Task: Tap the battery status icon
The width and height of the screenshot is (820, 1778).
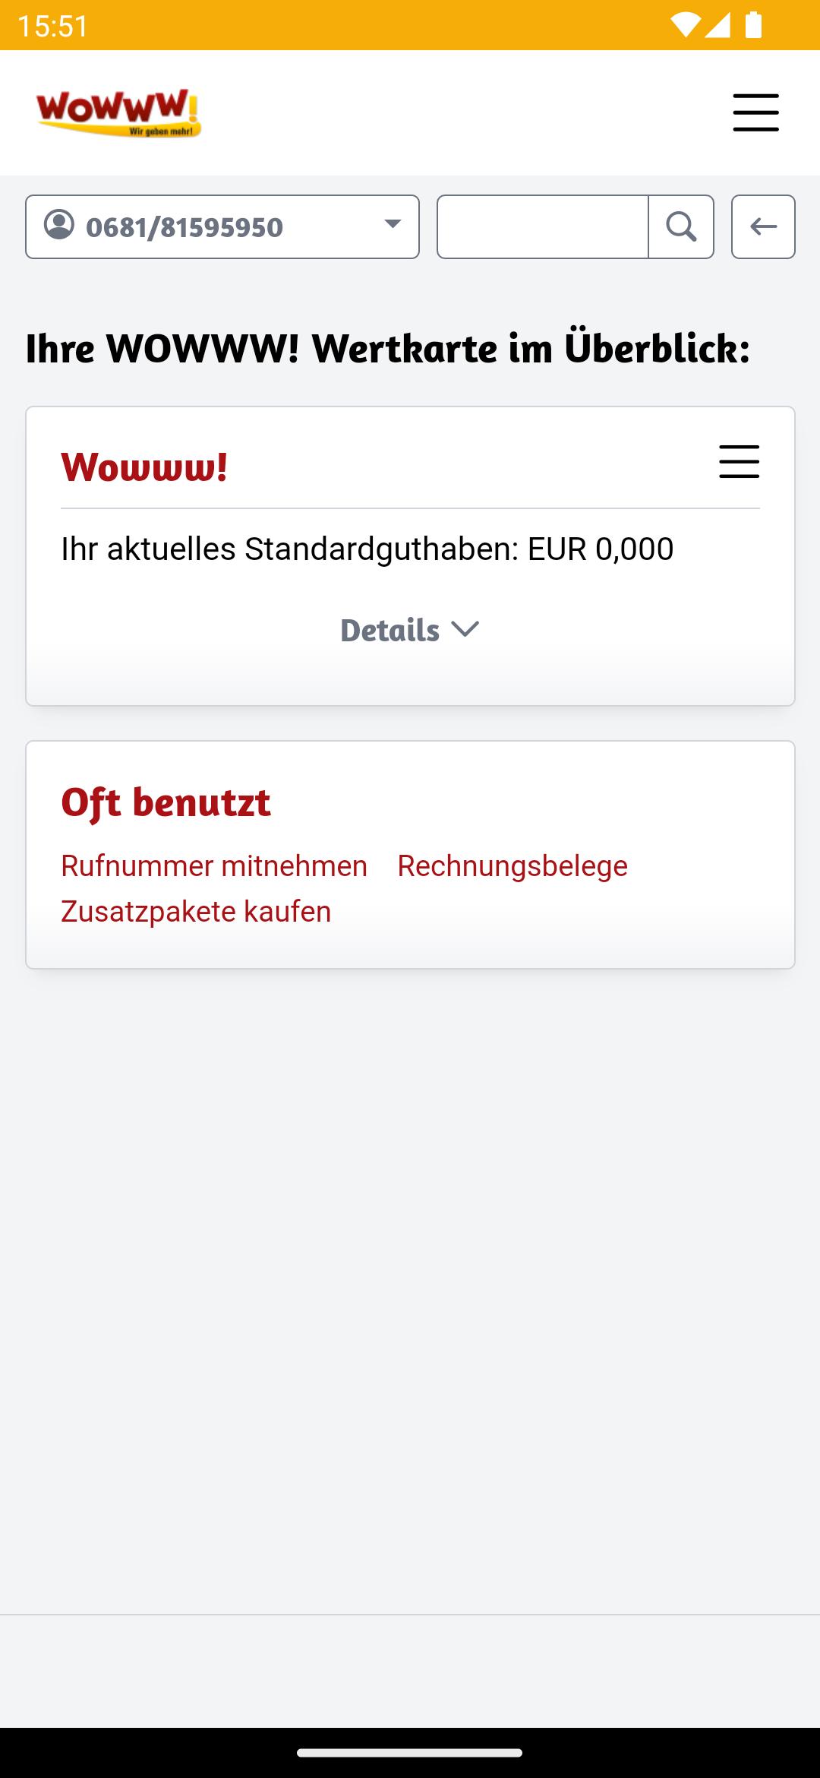Action: coord(753,25)
